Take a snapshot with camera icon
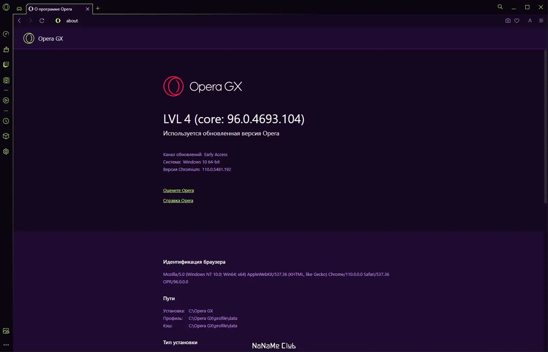Image resolution: width=548 pixels, height=352 pixels. pos(508,21)
